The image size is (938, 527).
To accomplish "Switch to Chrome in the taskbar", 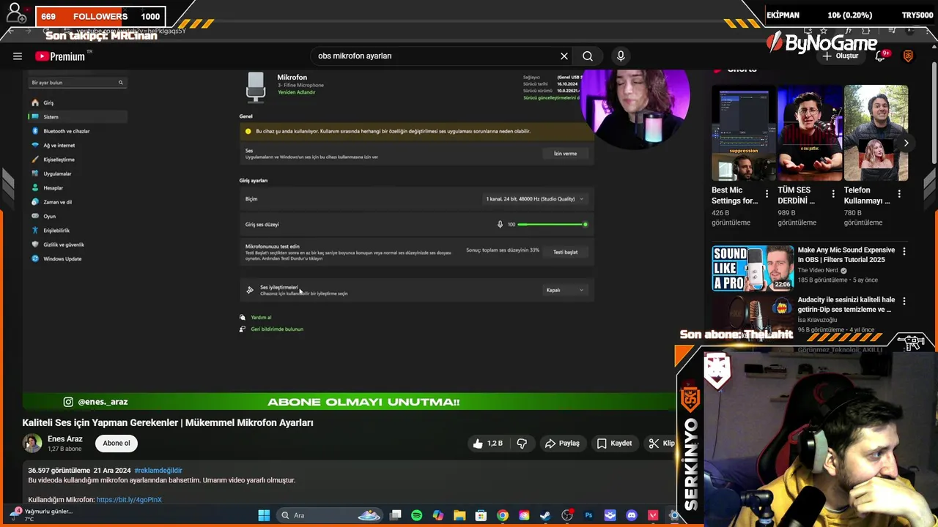I will tap(503, 515).
